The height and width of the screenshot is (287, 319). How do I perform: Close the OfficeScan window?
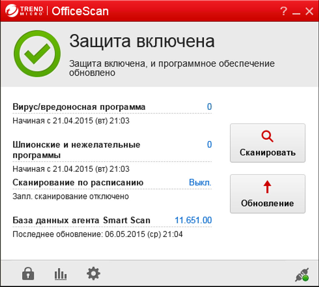[x=309, y=12]
